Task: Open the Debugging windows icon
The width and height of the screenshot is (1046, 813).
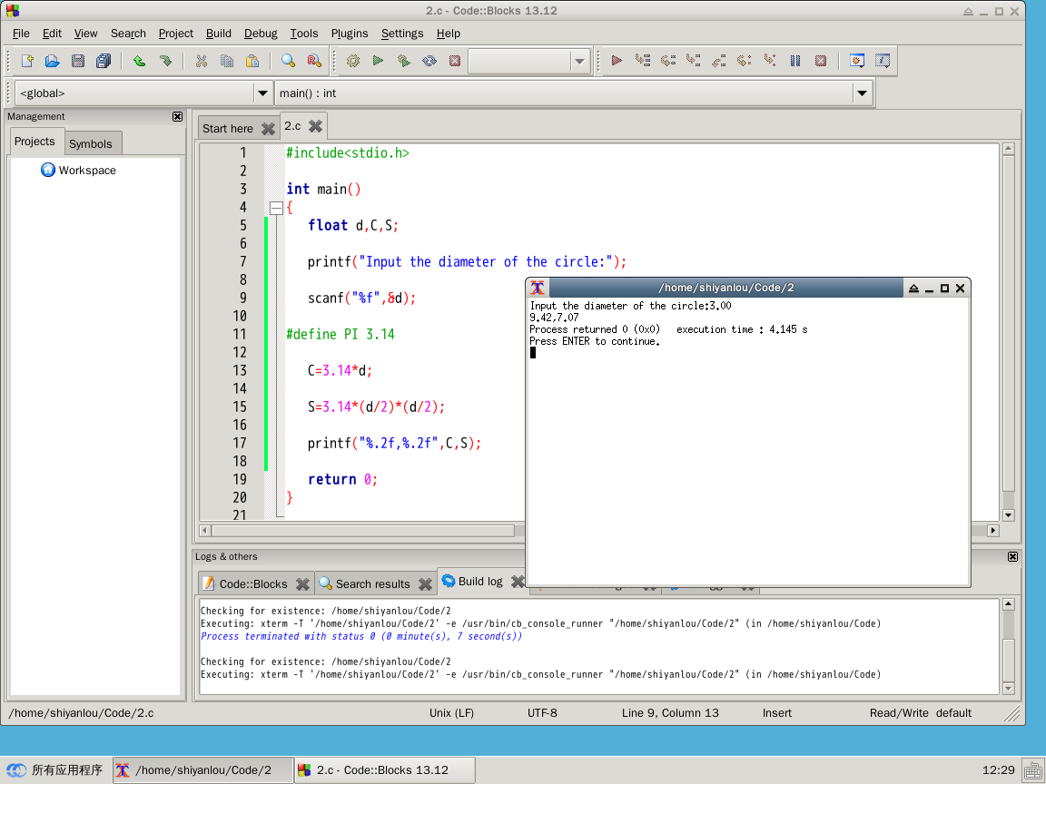Action: click(x=857, y=61)
